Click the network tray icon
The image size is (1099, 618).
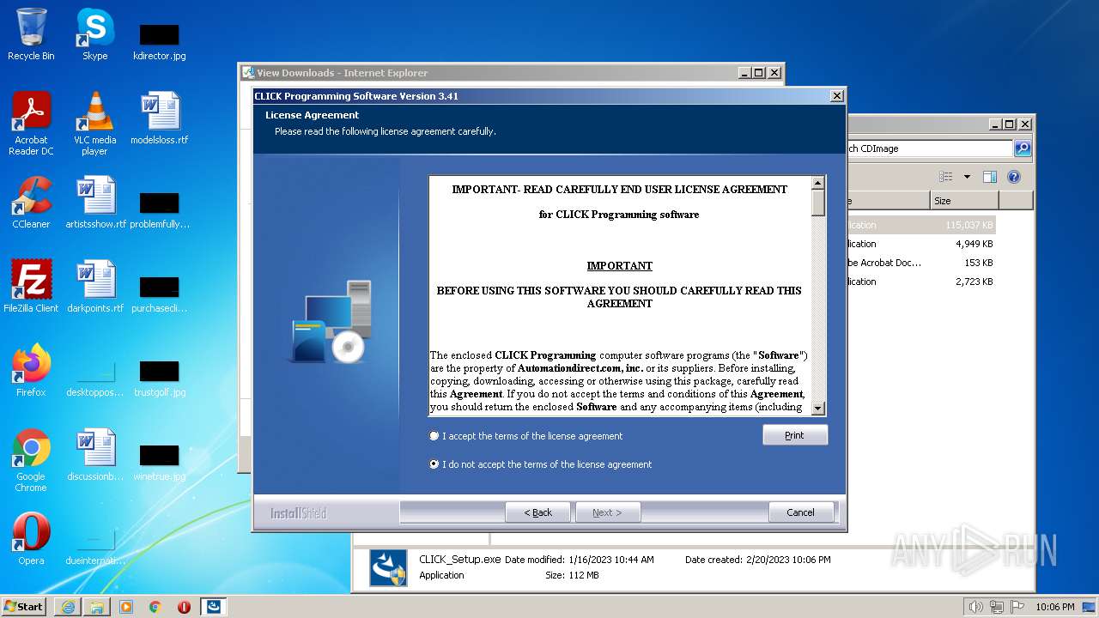pyautogui.click(x=997, y=606)
